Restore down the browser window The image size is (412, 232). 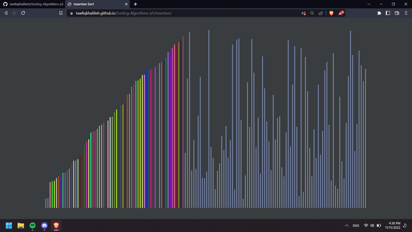393,4
